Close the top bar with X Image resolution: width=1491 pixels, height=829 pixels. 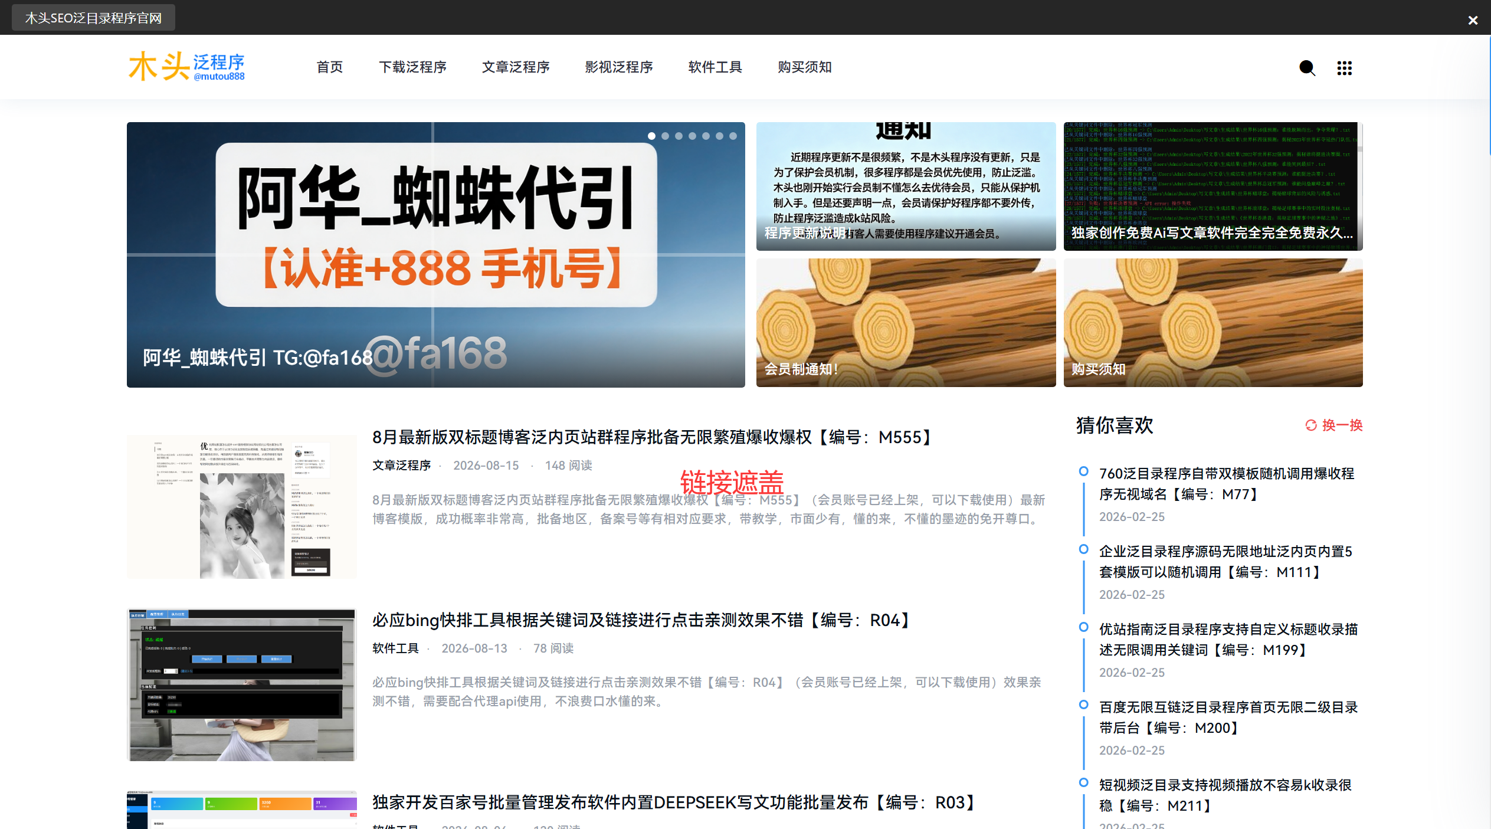point(1473,20)
